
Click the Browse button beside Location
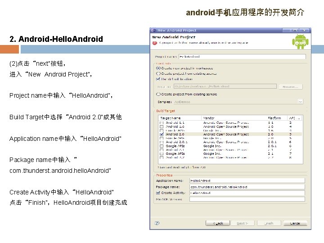tap(291, 87)
